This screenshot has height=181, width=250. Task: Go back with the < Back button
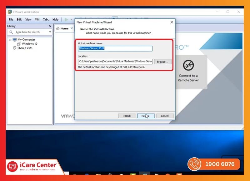(x=127, y=116)
